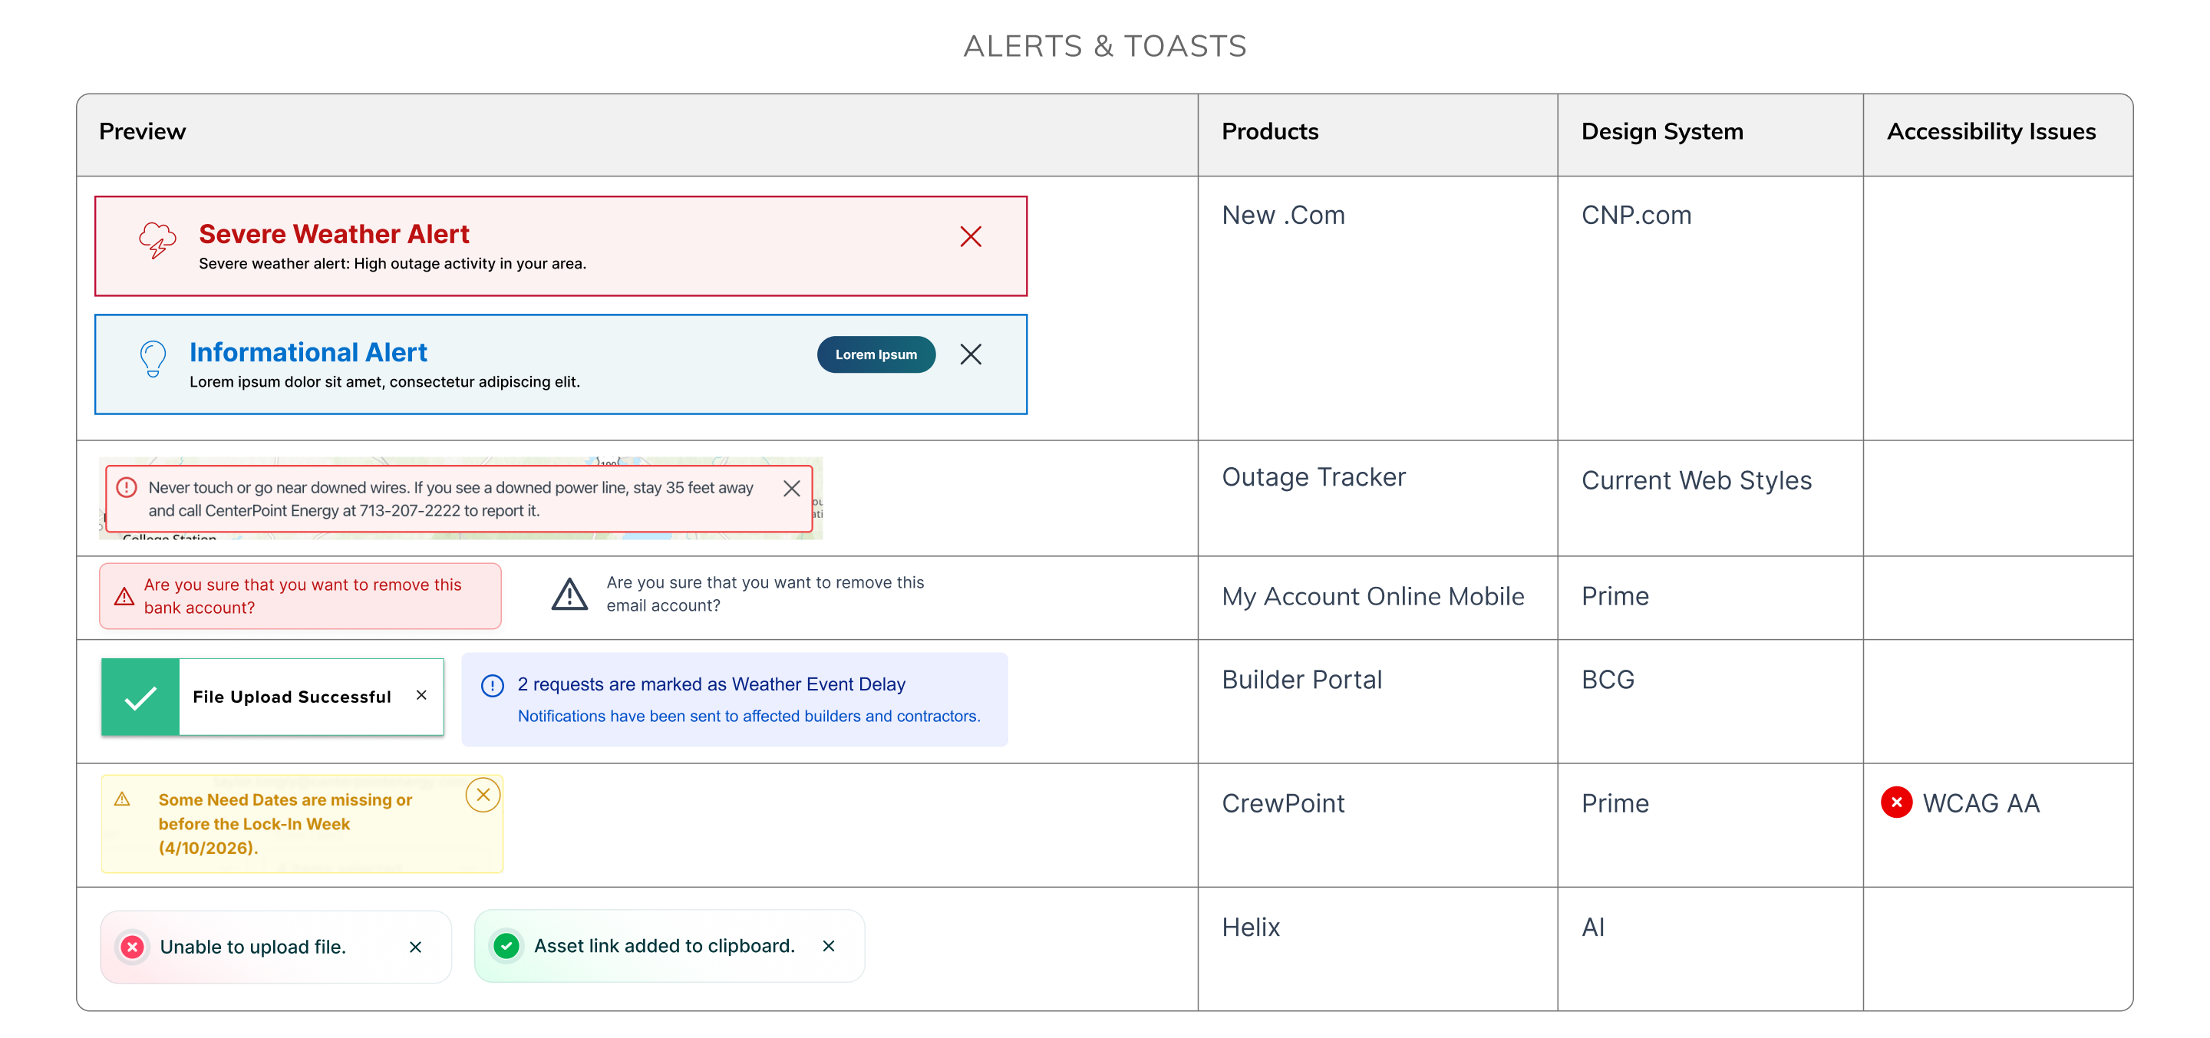Click the File Upload Successful text
The width and height of the screenshot is (2210, 1038).
tap(292, 697)
